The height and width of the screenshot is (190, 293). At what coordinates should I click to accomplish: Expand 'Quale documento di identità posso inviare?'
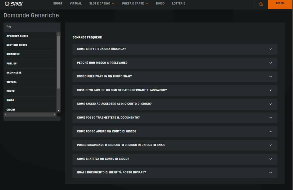click(175, 173)
